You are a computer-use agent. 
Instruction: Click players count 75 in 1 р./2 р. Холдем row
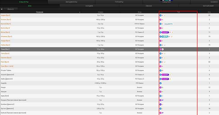coord(209,45)
